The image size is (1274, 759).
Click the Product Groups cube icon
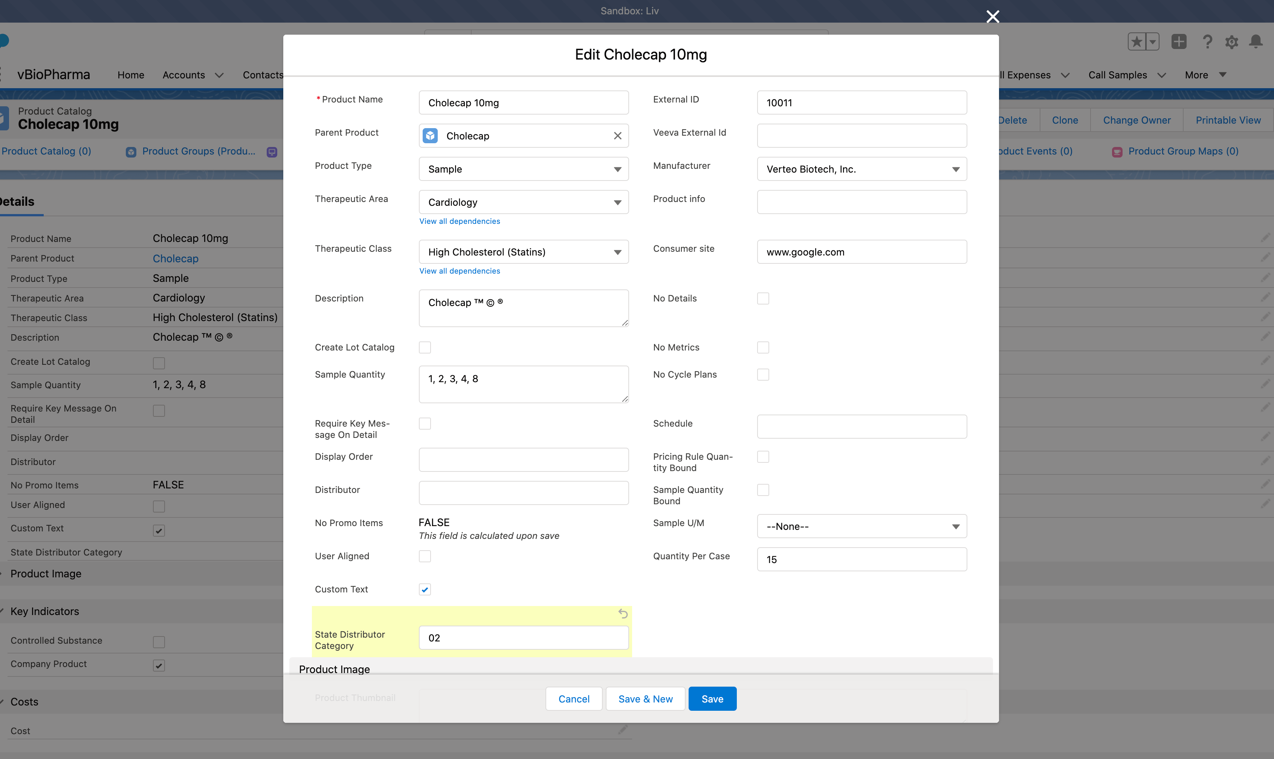tap(131, 151)
